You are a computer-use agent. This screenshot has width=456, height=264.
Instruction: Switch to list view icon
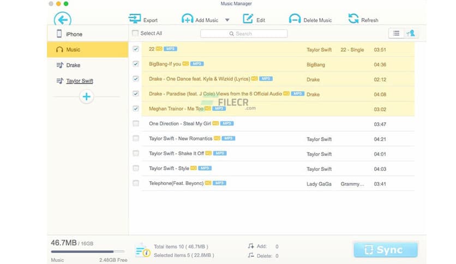[396, 33]
